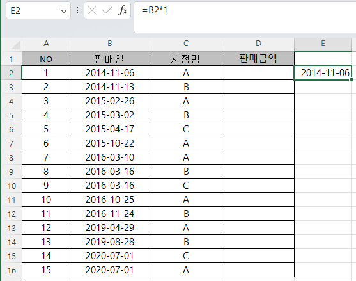Image resolution: width=356 pixels, height=281 pixels.
Task: Select cell E2 showing 2014-11-06
Action: (x=323, y=73)
